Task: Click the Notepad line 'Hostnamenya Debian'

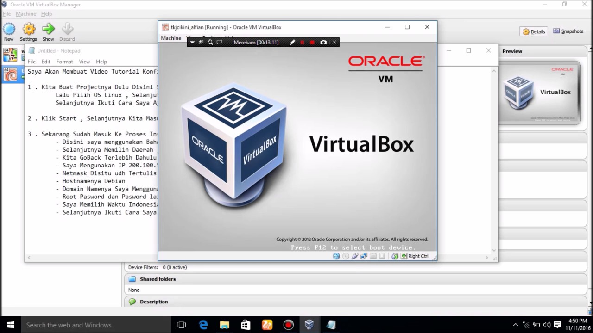Action: tap(94, 181)
